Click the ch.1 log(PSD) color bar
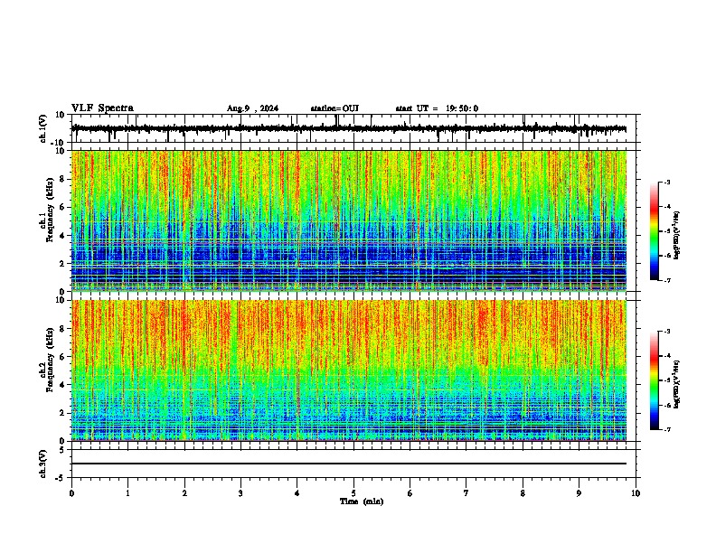 655,231
